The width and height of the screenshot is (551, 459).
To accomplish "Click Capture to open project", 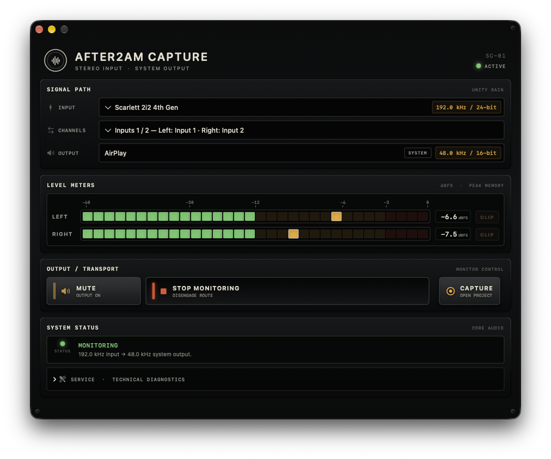I will click(x=469, y=291).
